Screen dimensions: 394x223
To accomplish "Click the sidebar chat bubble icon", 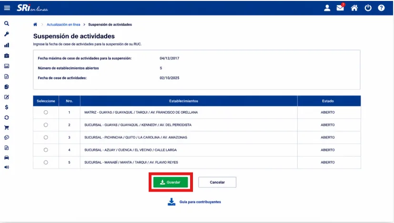I will (7, 137).
